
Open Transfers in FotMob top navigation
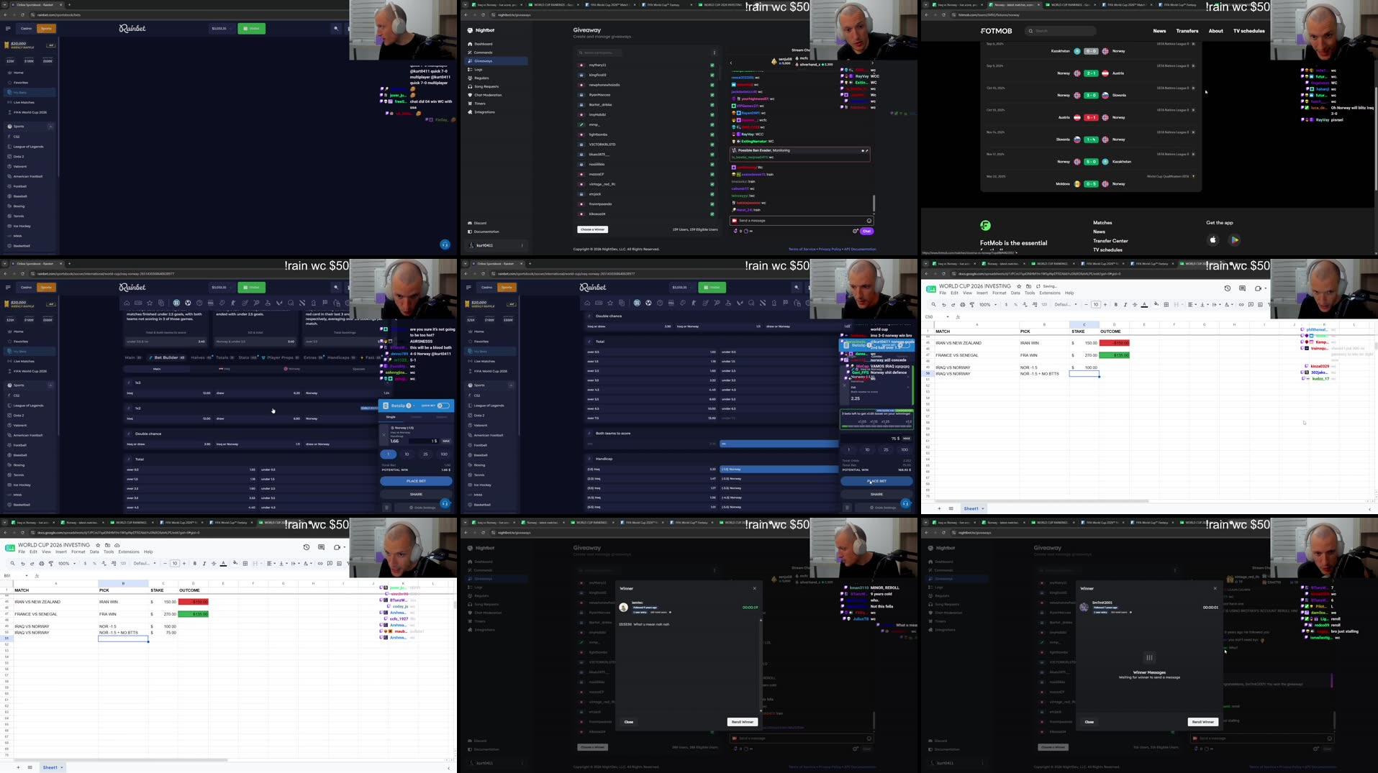coord(1187,31)
